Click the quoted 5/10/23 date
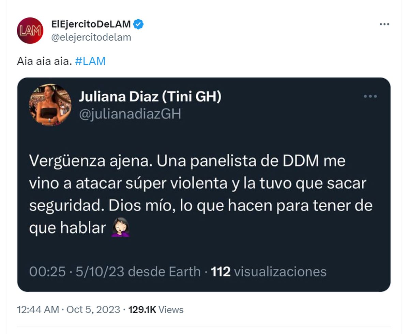This screenshot has width=409, height=334. (99, 271)
